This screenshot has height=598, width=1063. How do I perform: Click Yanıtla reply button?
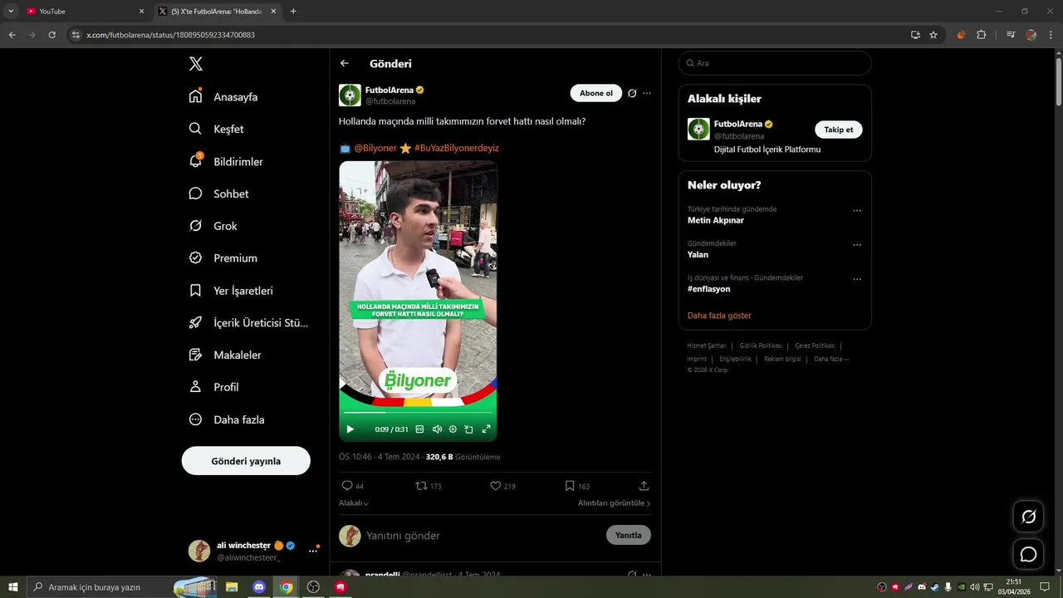tap(629, 536)
